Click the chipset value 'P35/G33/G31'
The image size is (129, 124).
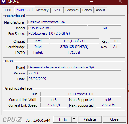75,41
